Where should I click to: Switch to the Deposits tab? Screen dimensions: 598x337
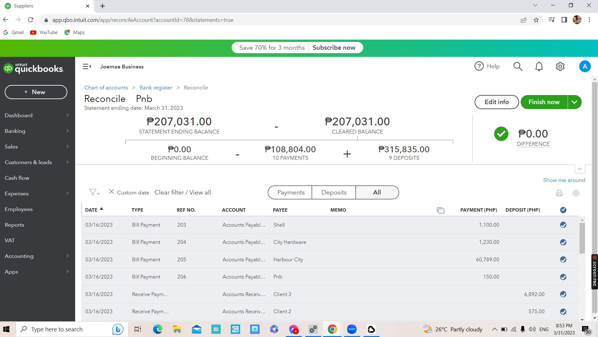334,193
